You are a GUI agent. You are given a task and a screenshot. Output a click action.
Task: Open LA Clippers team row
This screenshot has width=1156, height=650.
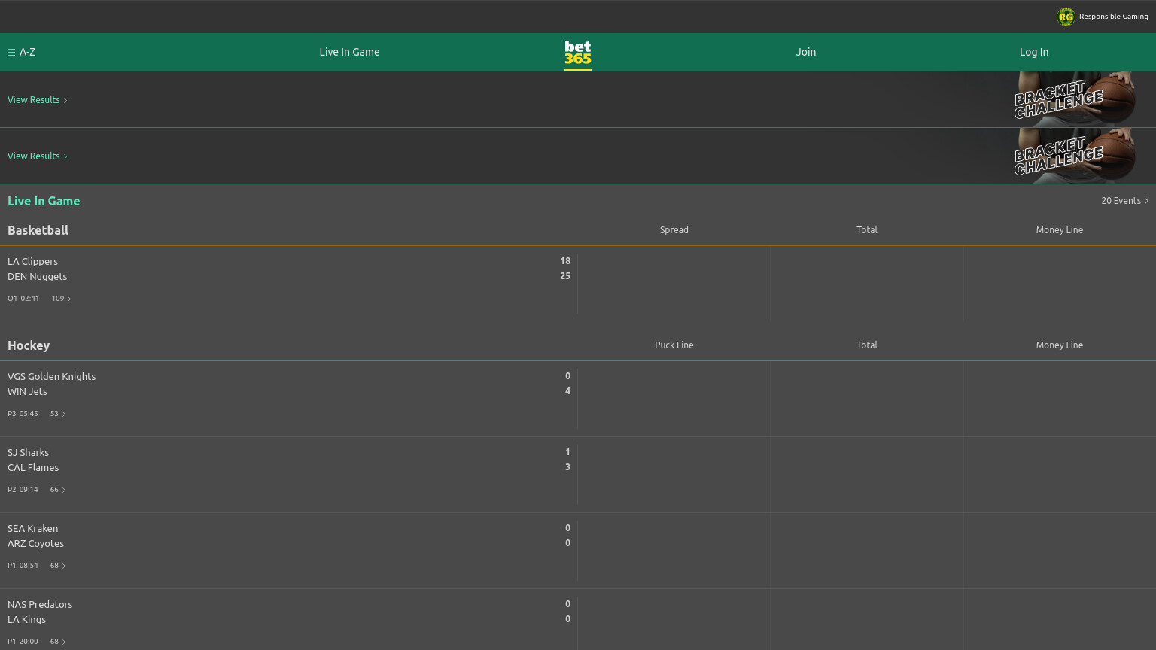coord(32,261)
